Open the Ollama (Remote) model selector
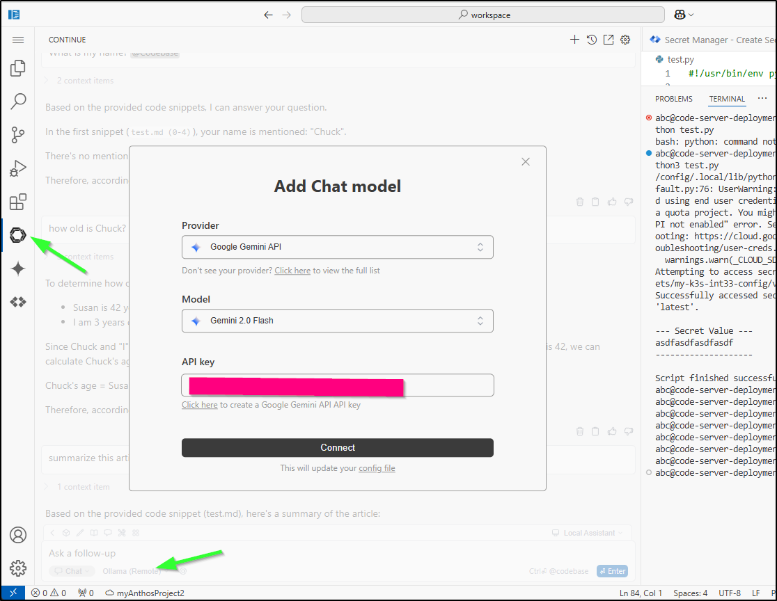This screenshot has width=777, height=601. click(x=132, y=571)
